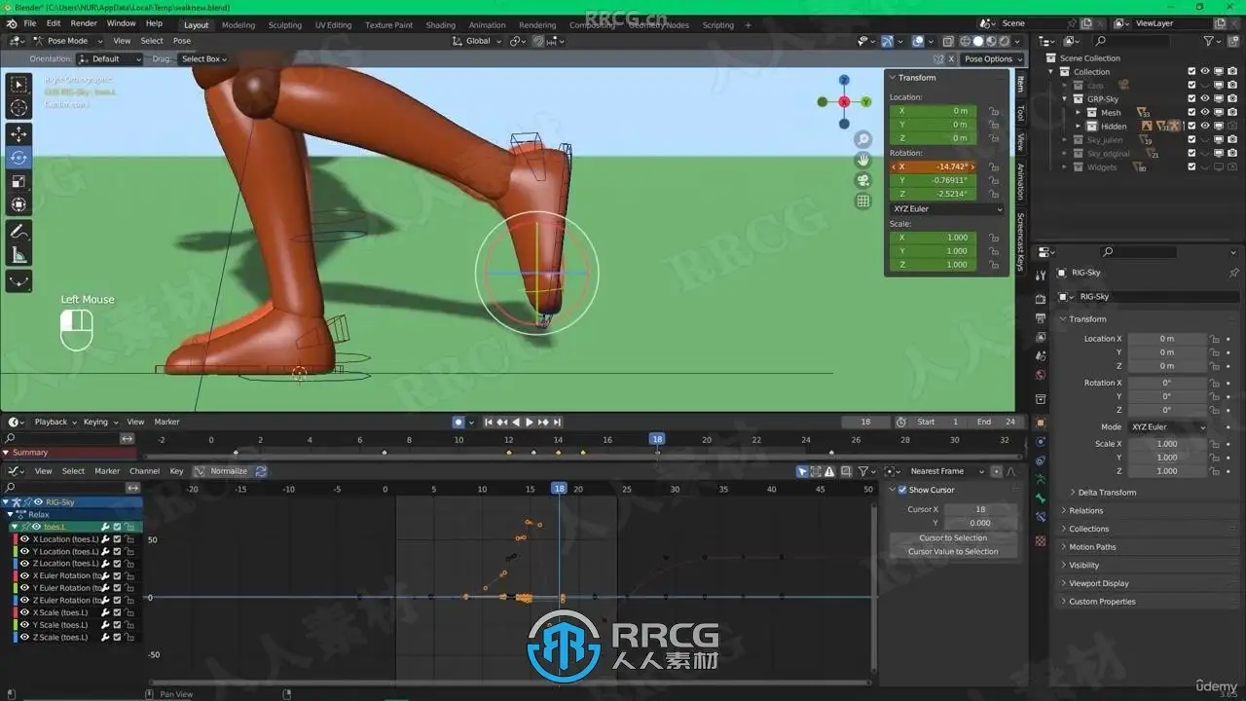Select the Measure ruler tool

[x=18, y=255]
